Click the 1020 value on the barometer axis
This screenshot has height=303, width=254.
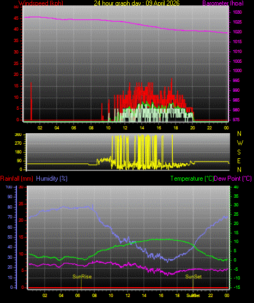237,32
